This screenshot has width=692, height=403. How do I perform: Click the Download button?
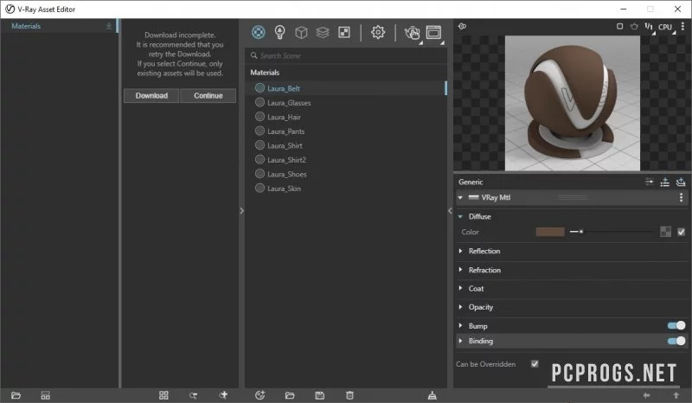click(151, 96)
